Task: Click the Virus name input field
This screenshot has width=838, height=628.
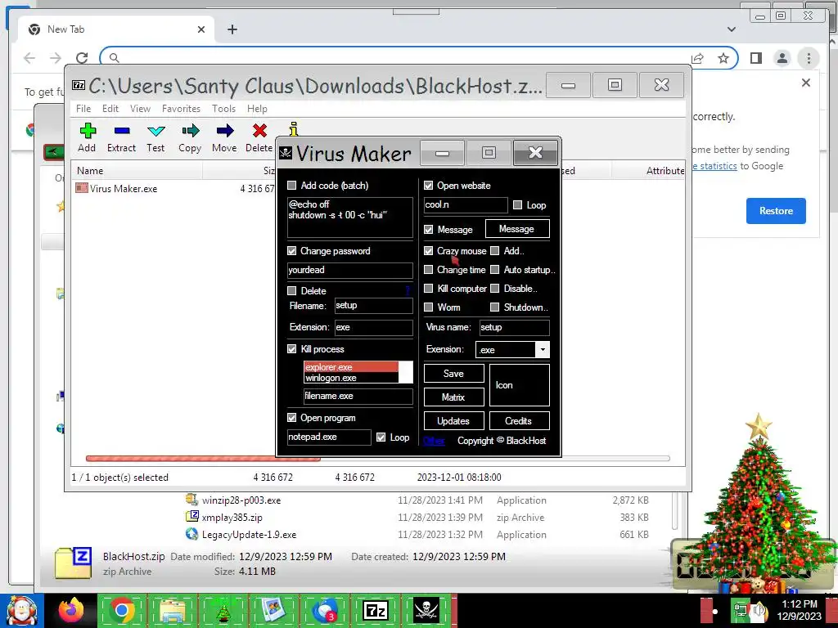Action: coord(514,327)
